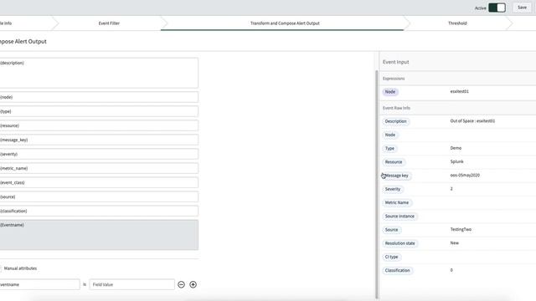This screenshot has height=301, width=536.
Task: Focus the type field
Action: [99, 111]
